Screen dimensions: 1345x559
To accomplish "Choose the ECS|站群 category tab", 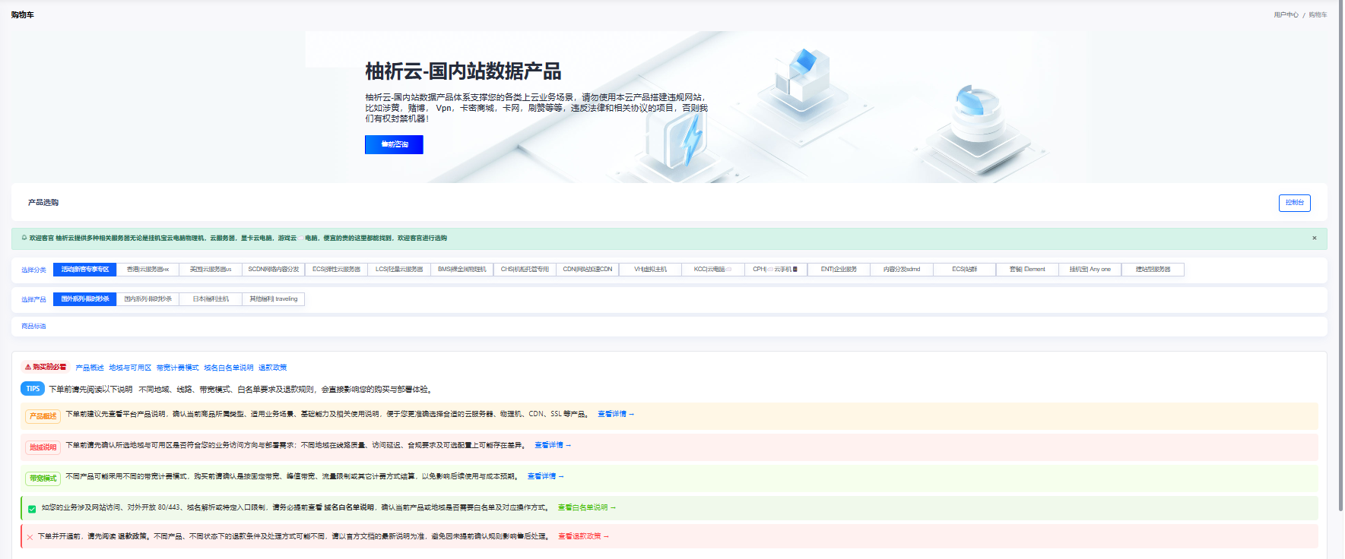I will click(x=965, y=270).
